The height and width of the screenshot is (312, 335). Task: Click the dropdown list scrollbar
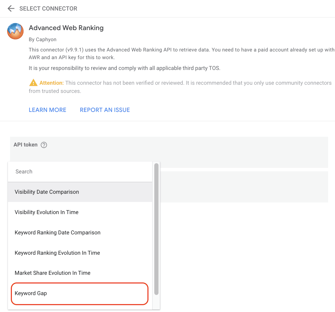click(x=156, y=229)
